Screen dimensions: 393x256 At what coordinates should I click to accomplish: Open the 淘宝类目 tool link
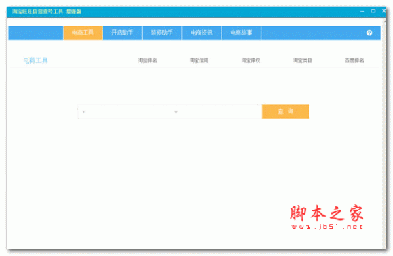[x=303, y=60]
